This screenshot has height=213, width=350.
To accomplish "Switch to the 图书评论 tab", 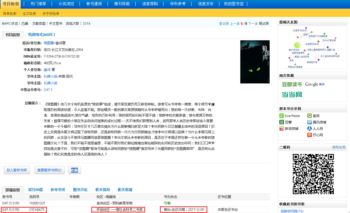I will (80, 190).
